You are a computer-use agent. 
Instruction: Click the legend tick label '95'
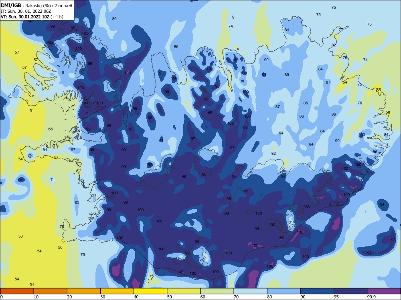tap(336, 297)
